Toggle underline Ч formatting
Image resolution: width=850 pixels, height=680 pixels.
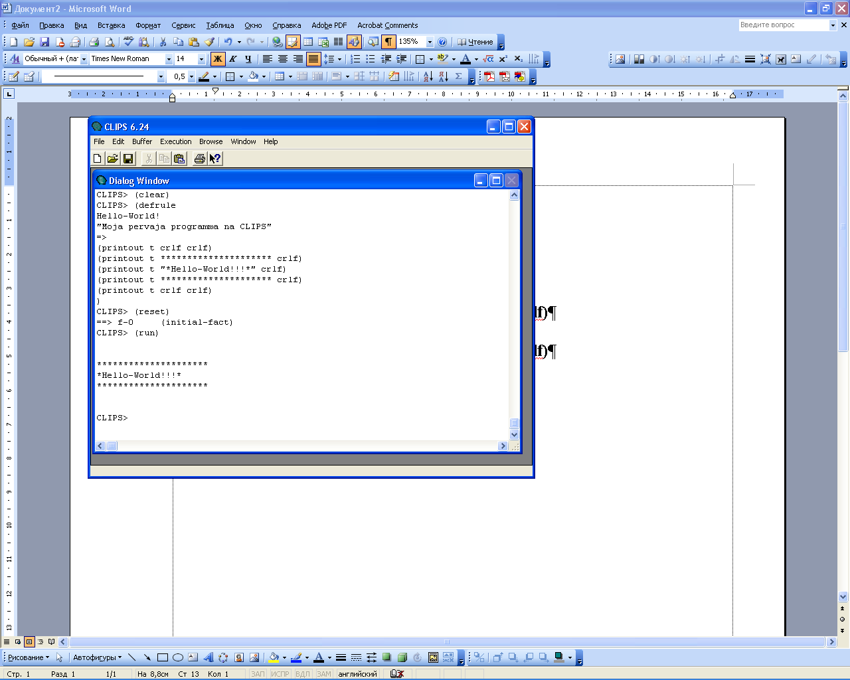tap(248, 59)
